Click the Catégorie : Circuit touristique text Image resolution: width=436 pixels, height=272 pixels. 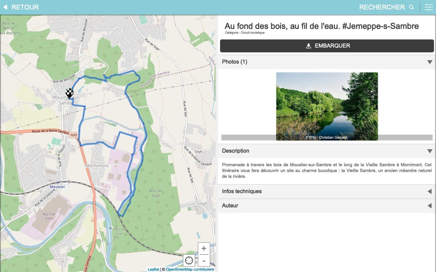click(245, 33)
